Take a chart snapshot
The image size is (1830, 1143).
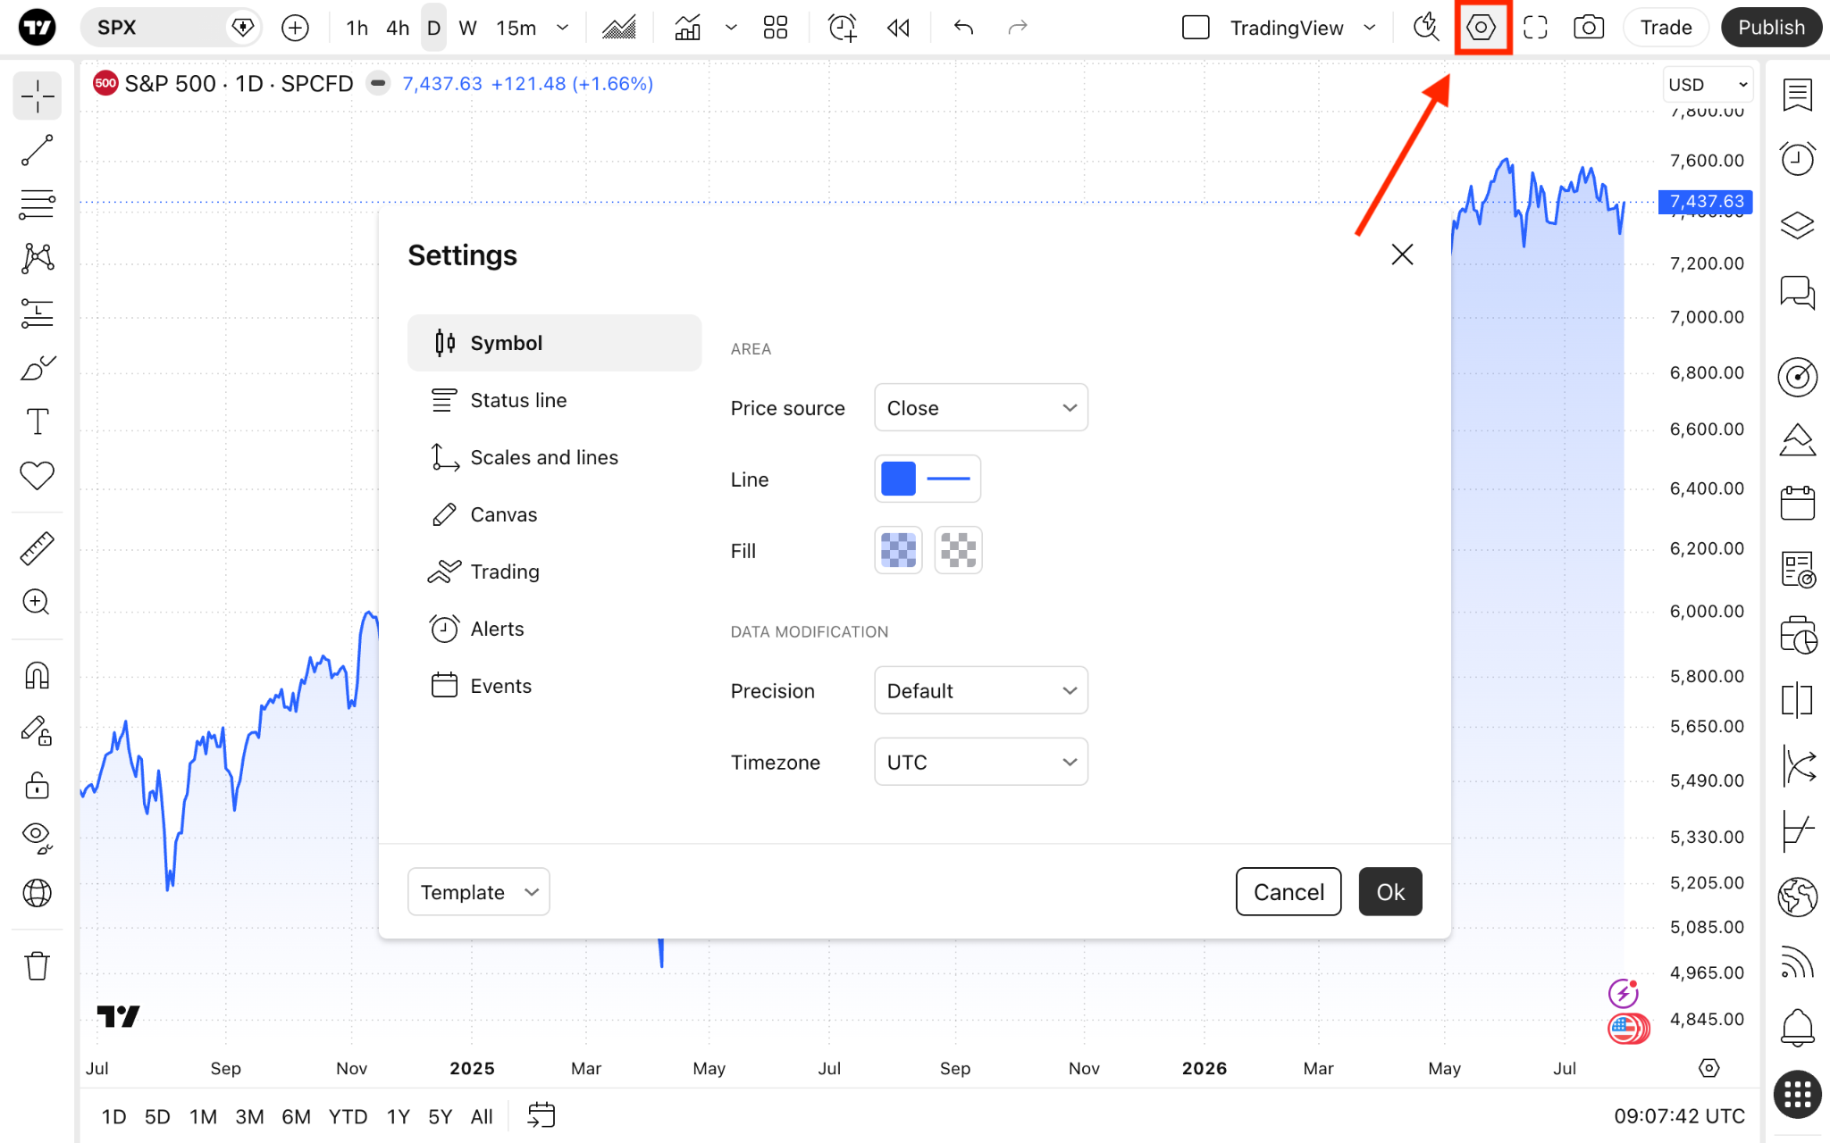(x=1589, y=28)
